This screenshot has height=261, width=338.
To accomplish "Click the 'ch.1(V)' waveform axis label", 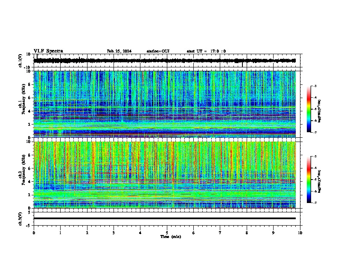I will (20, 61).
